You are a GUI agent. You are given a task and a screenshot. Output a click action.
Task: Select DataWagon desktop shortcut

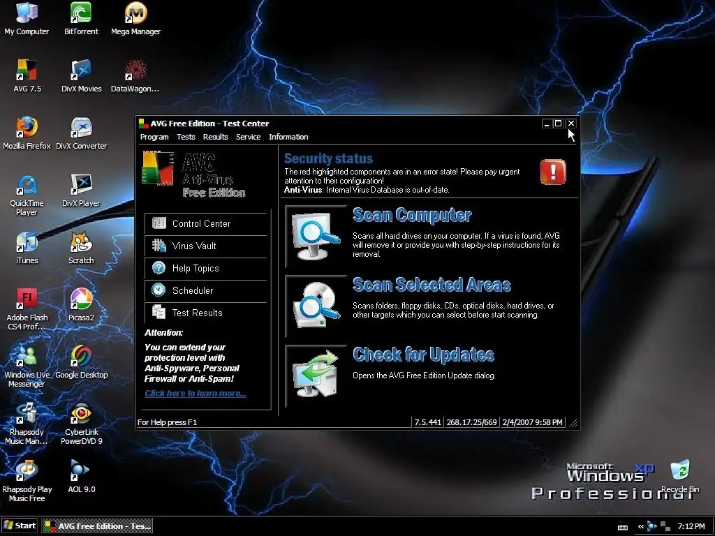tap(135, 76)
